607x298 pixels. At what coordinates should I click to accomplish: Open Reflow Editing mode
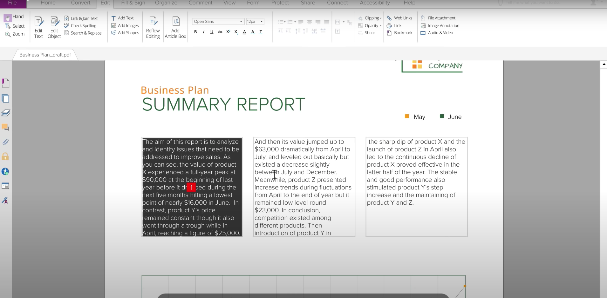click(153, 27)
